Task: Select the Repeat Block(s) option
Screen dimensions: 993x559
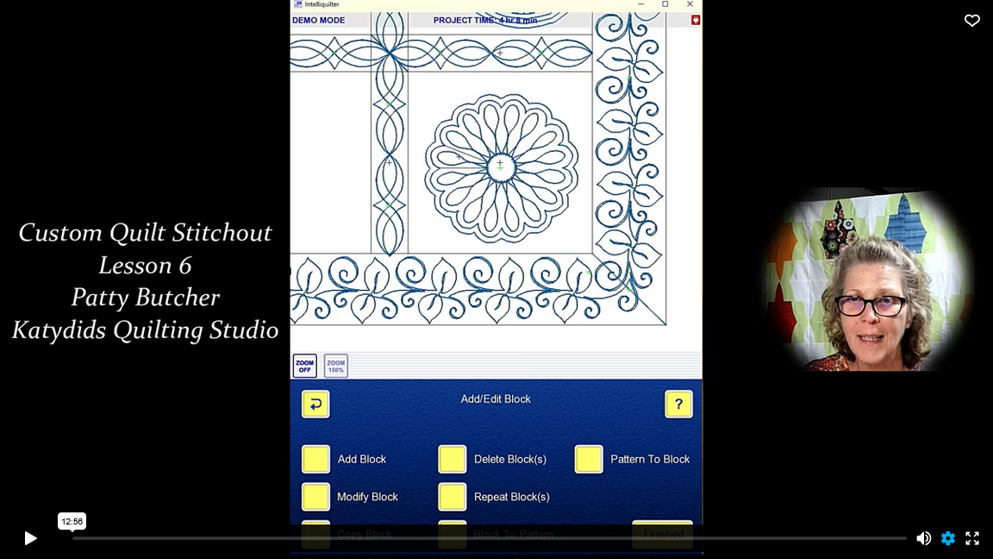Action: [x=453, y=497]
